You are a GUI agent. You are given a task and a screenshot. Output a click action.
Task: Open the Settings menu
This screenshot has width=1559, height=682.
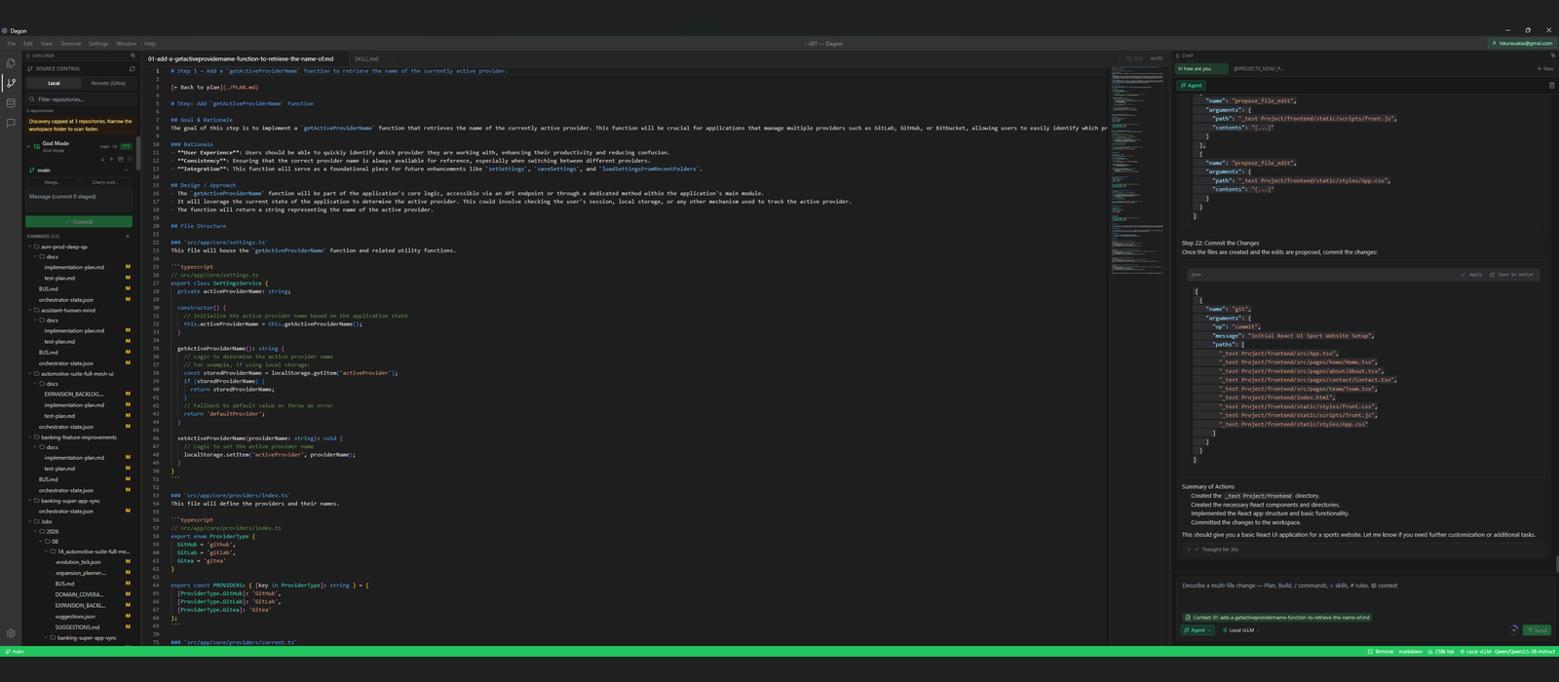click(98, 44)
